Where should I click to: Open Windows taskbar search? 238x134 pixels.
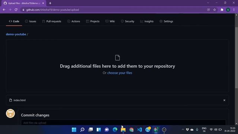[82, 130]
